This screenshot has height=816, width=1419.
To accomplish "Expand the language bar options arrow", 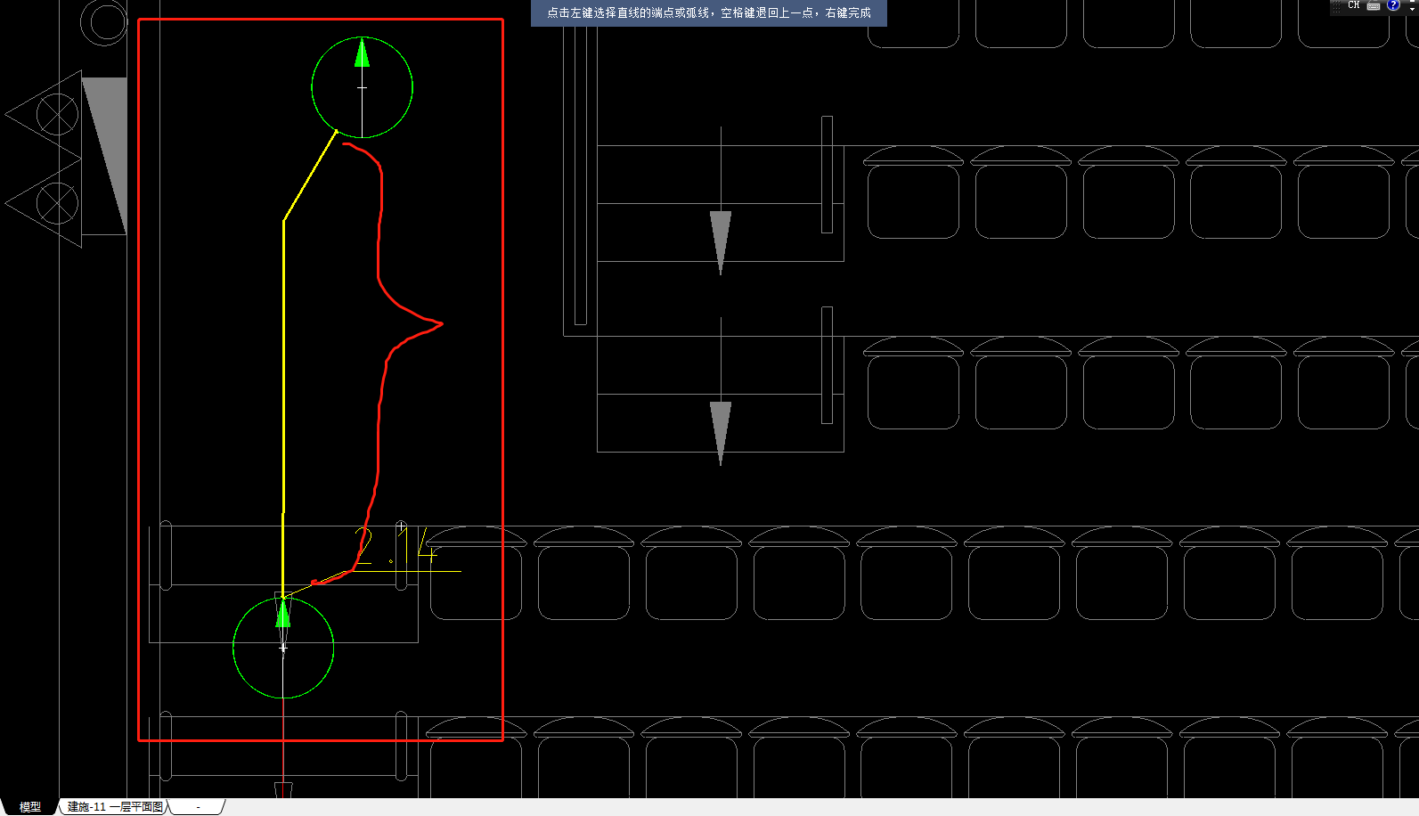I will pos(1413,7).
